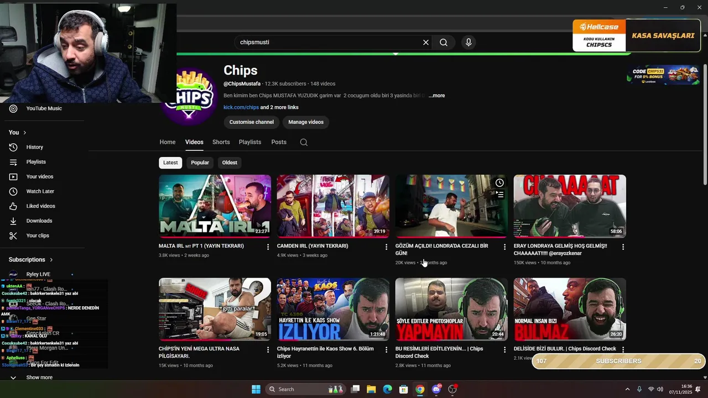
Task: Switch to the Shorts tab
Action: pyautogui.click(x=221, y=142)
